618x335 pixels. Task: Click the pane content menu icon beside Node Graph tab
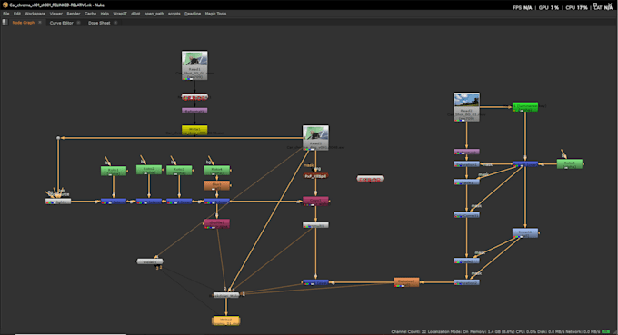[x=5, y=23]
